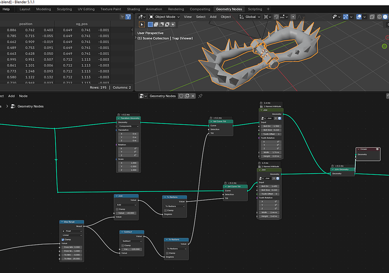Viewport: 389px width, 273px height.
Task: Collapse the Transform Geometry node
Action: [x=118, y=118]
